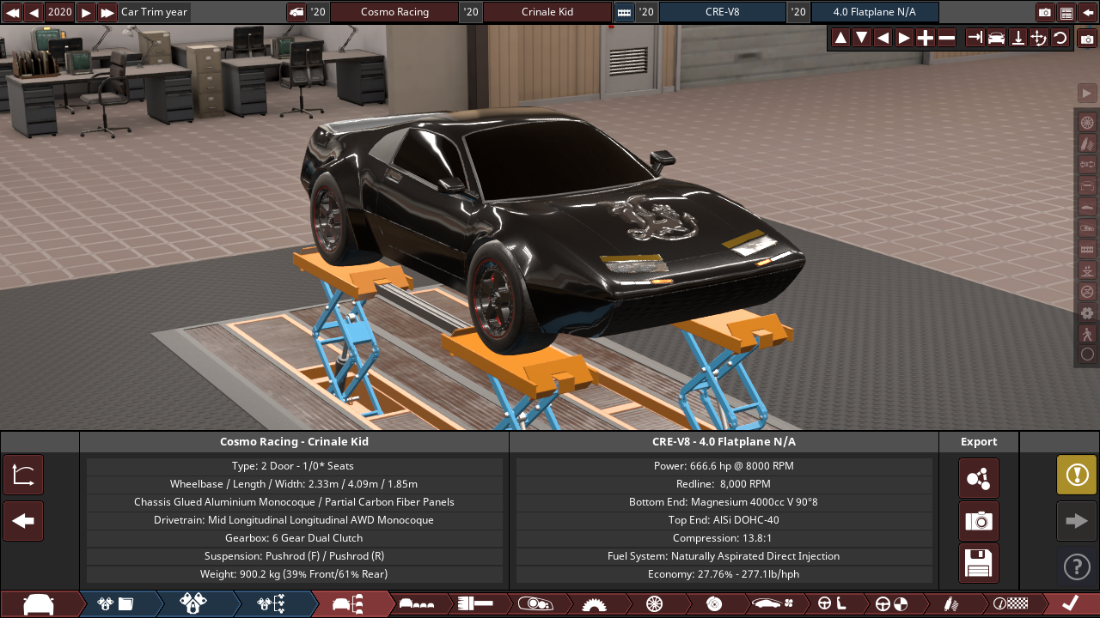The image size is (1100, 618).
Task: Toggle the walking person icon in side panel
Action: [x=1087, y=334]
